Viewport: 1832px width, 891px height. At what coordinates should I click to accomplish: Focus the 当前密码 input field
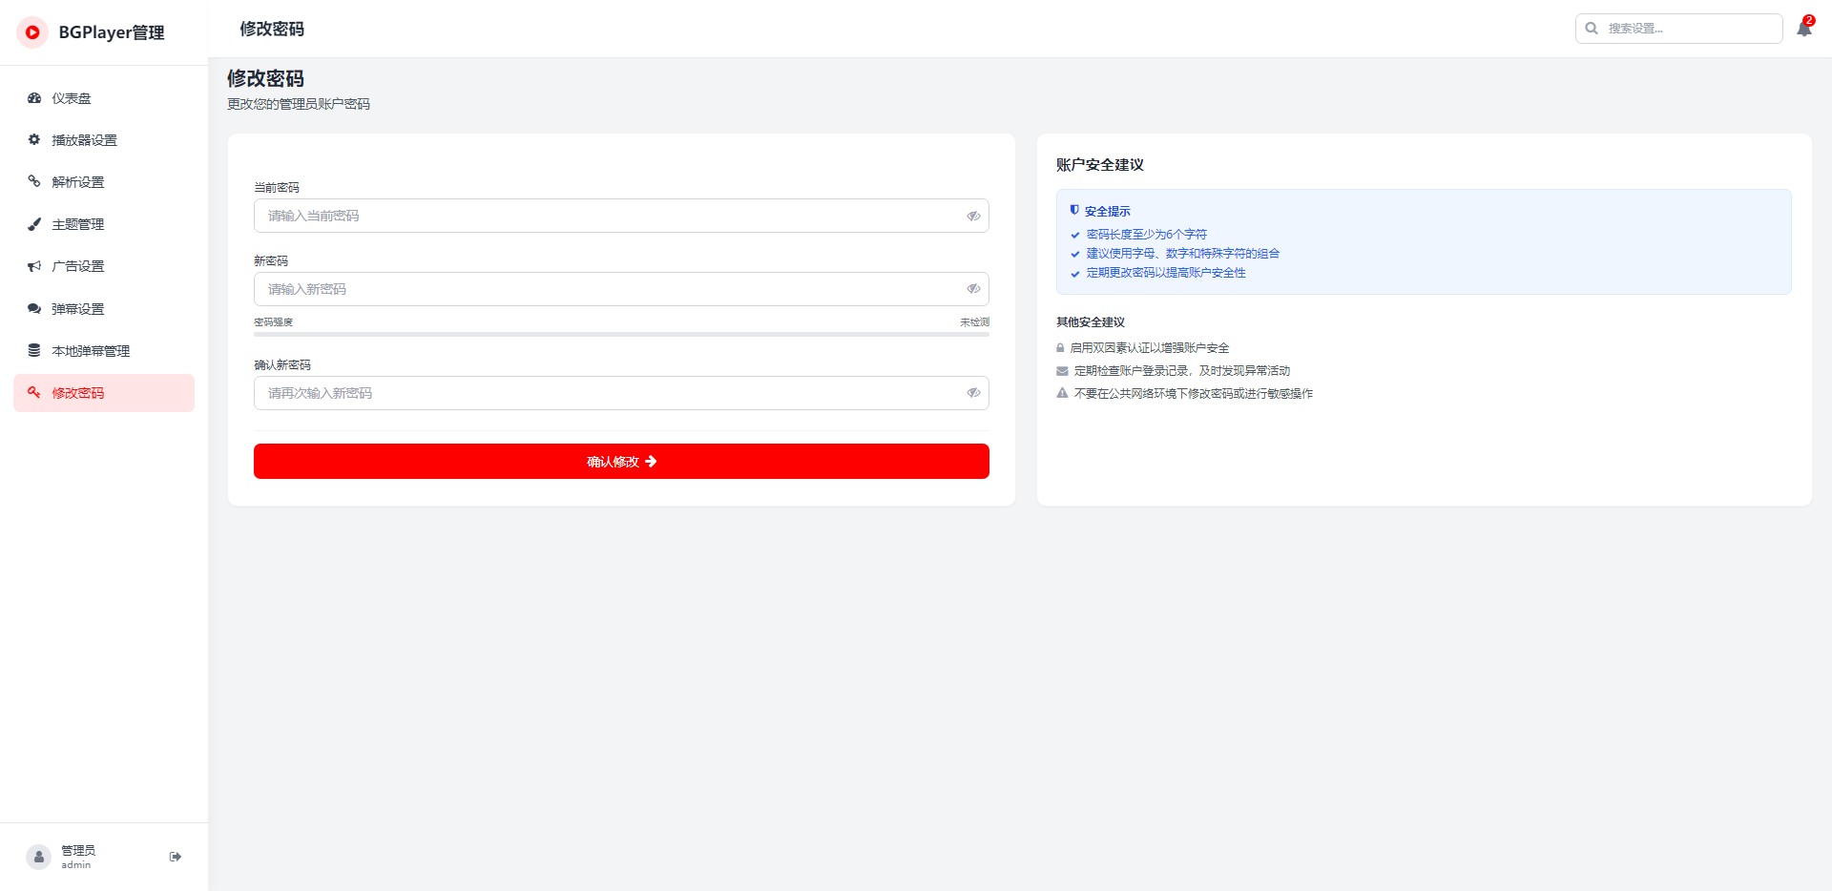point(611,216)
